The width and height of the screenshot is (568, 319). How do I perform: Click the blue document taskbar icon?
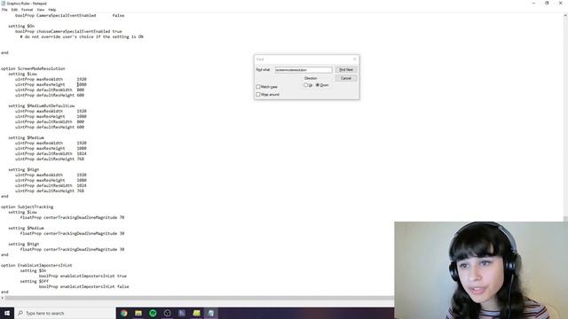182,313
